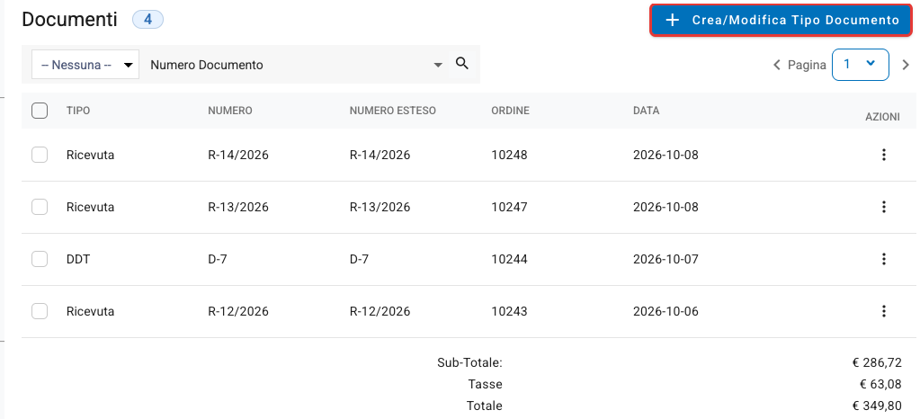Click date 2026-10-07

[666, 259]
